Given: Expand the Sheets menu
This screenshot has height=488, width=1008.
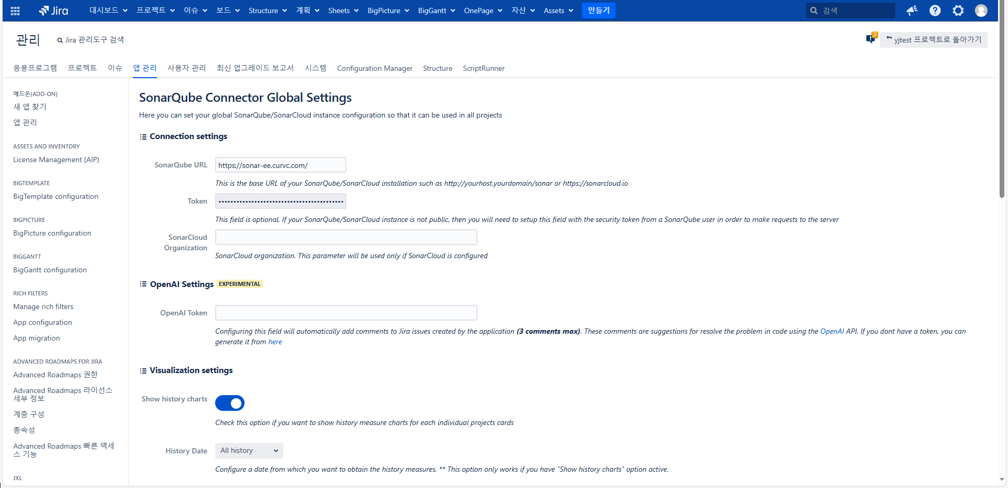Looking at the screenshot, I should [x=343, y=10].
